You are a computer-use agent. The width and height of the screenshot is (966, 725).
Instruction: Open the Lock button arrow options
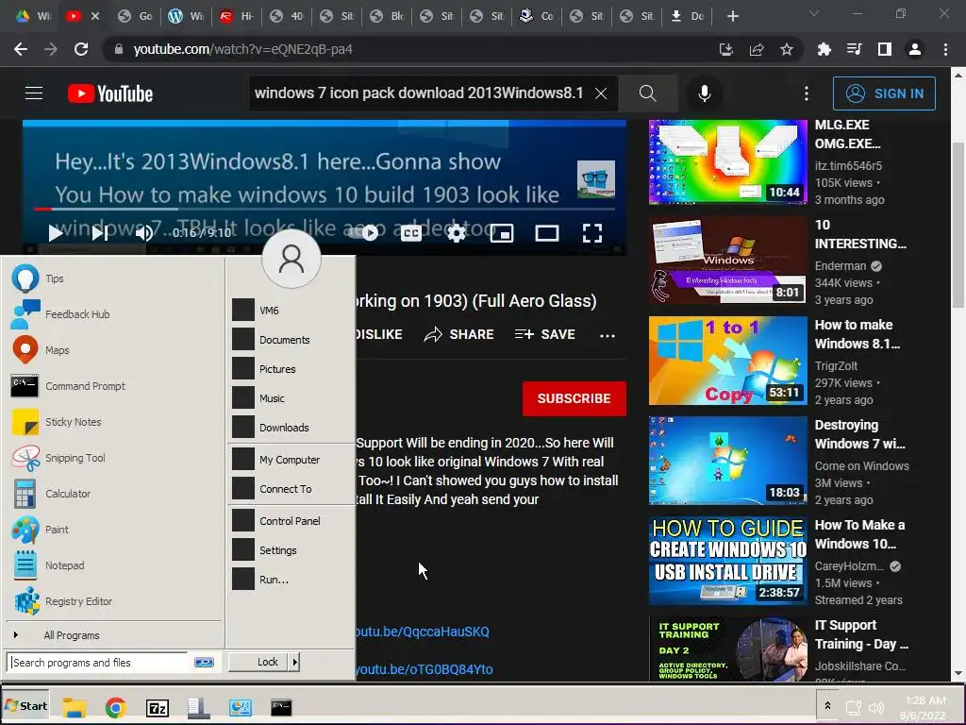tap(295, 662)
